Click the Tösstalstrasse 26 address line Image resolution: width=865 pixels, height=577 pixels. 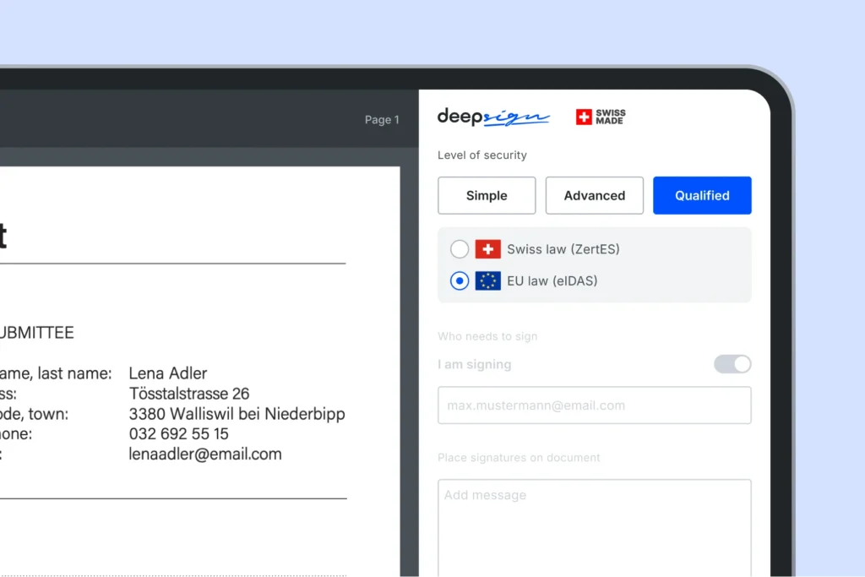click(189, 393)
